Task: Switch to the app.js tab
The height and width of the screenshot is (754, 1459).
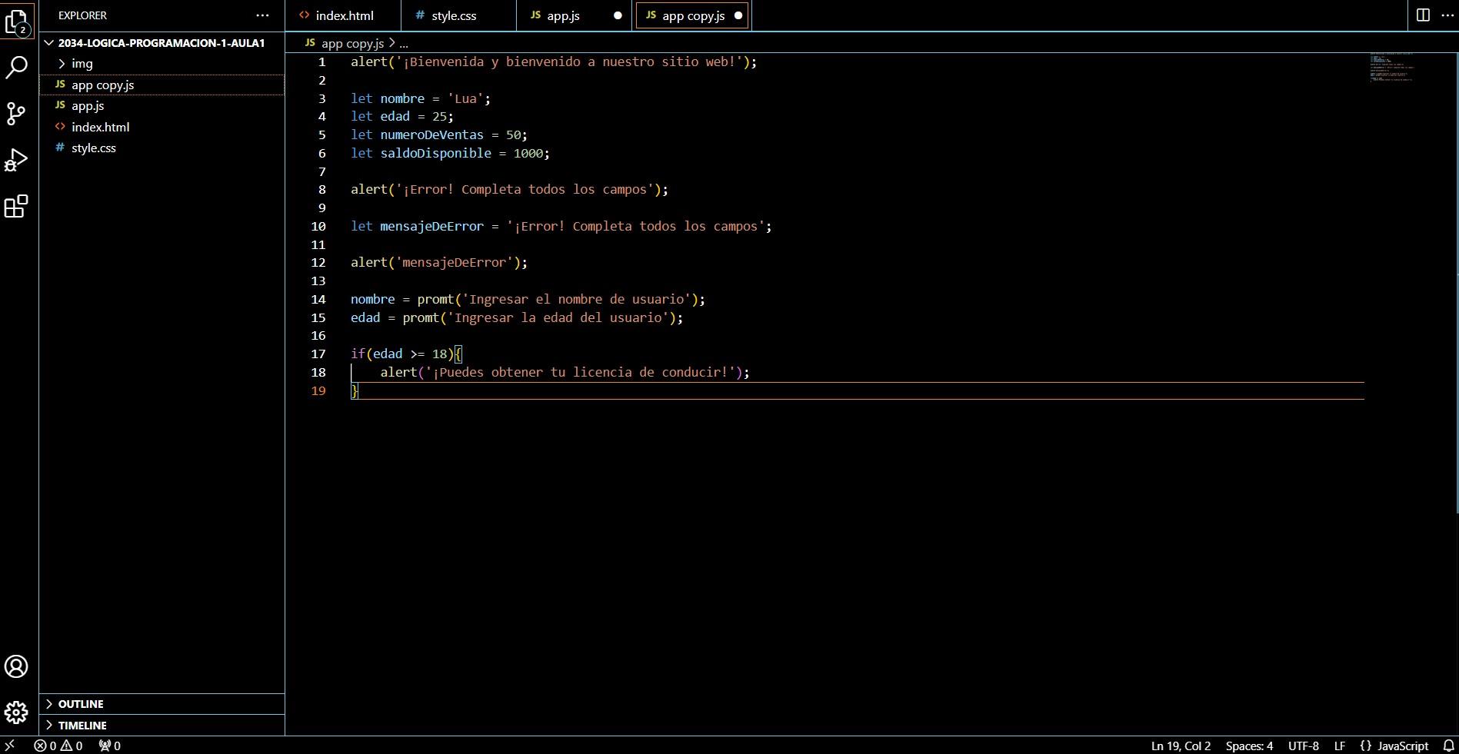Action: 574,15
